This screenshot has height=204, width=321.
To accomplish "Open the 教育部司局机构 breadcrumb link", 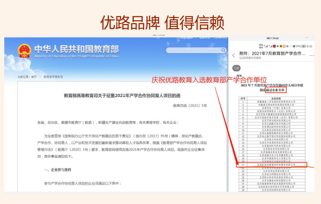I will click(53, 76).
